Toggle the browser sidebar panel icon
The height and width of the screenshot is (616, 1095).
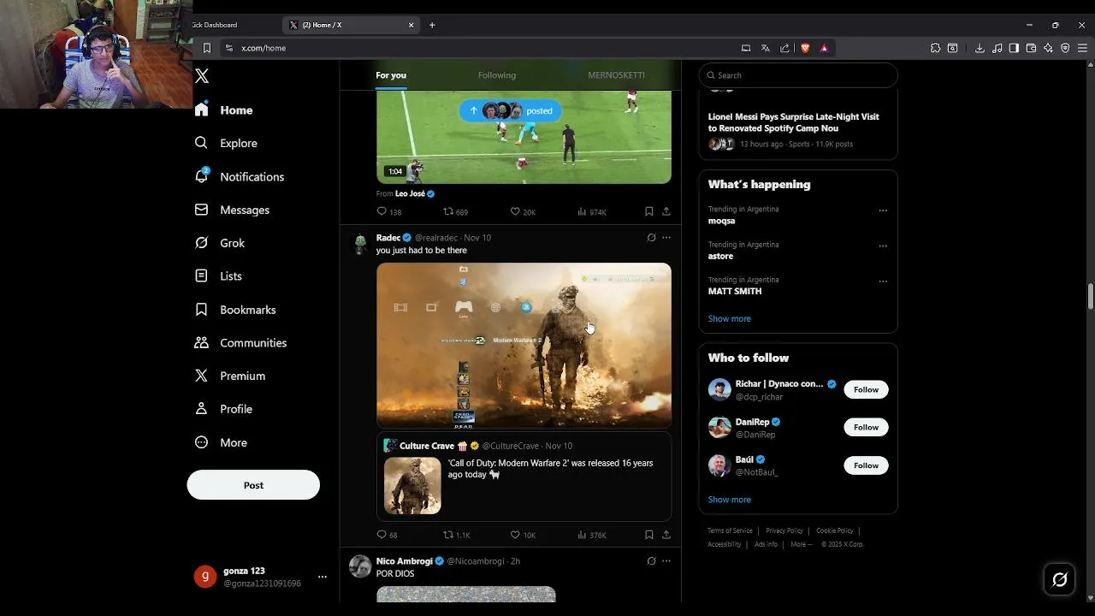1014,48
